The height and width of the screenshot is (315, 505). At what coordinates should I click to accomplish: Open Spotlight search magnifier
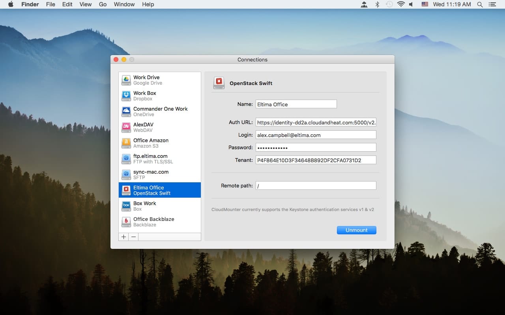(x=480, y=4)
